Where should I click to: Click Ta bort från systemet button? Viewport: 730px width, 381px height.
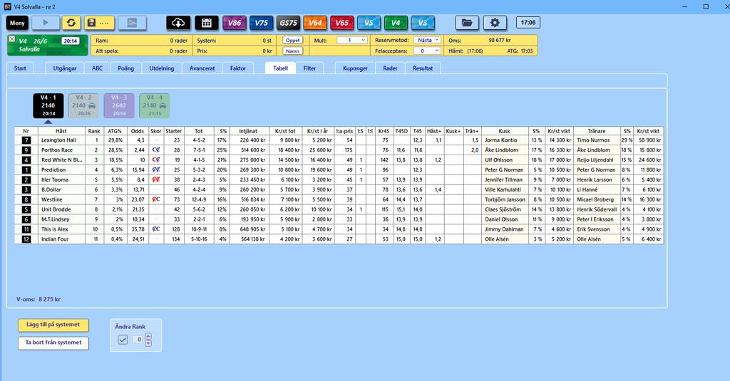(53, 343)
